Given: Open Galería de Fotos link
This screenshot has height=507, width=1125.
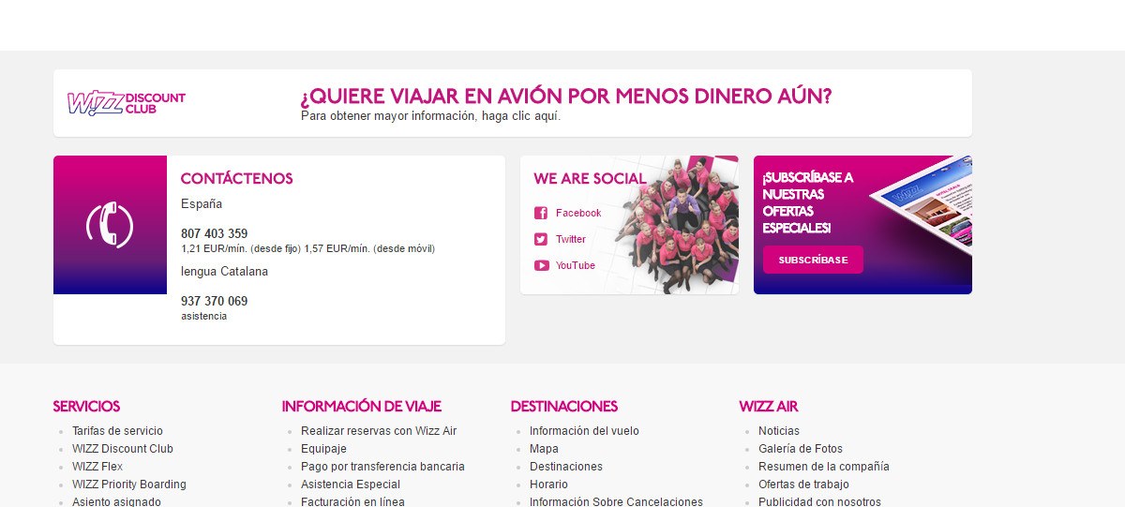Looking at the screenshot, I should pos(801,449).
